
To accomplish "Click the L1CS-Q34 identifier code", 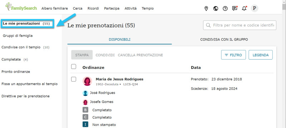I will (130, 84).
